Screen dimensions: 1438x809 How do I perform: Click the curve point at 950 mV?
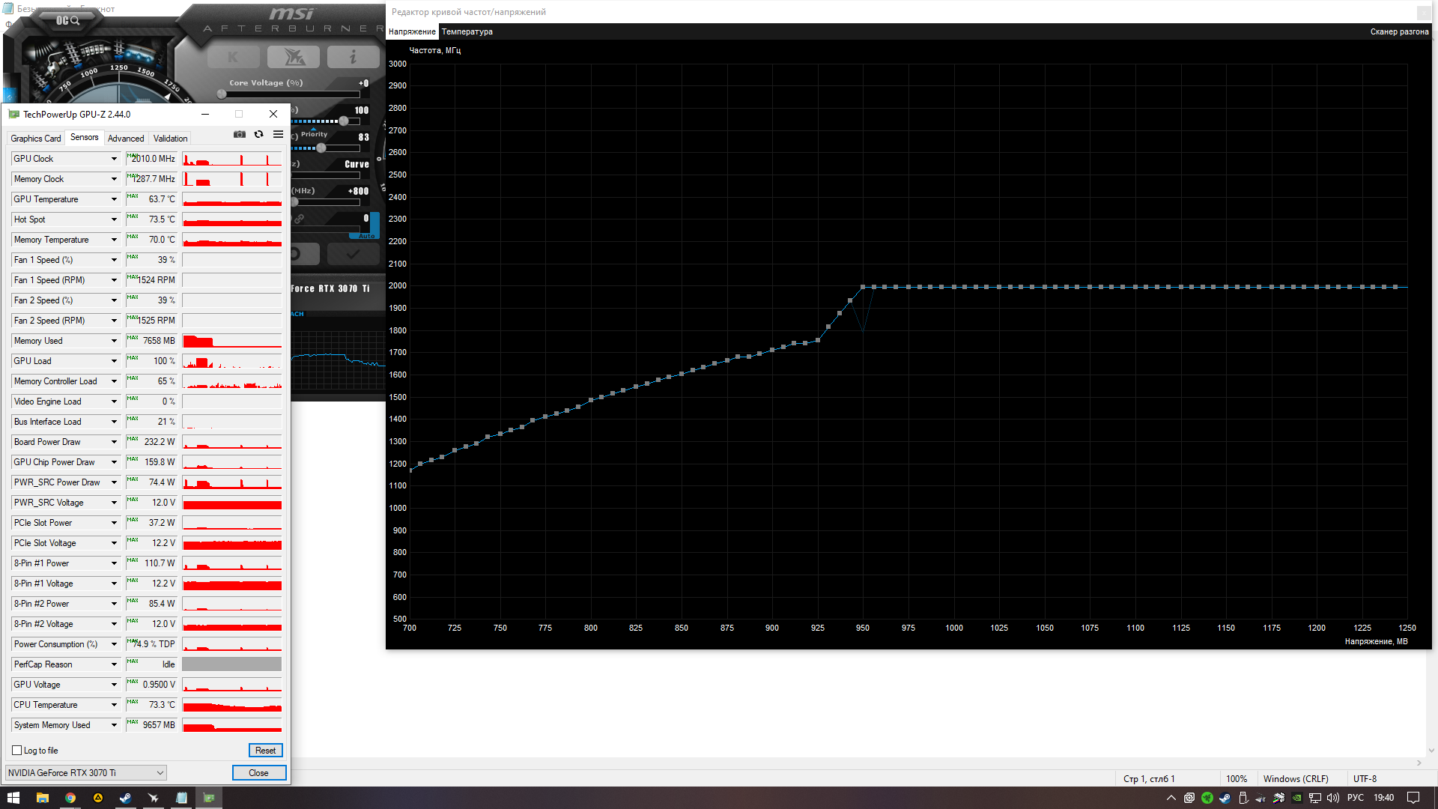[863, 287]
